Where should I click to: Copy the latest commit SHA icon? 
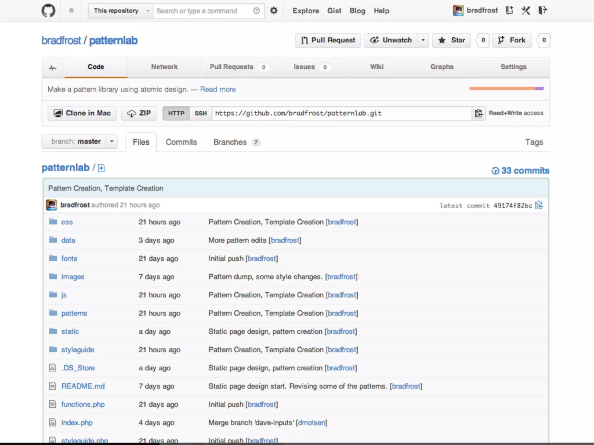click(x=539, y=205)
